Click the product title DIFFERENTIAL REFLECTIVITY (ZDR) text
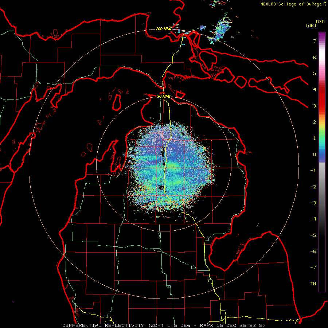This screenshot has width=328, height=328. pyautogui.click(x=114, y=325)
